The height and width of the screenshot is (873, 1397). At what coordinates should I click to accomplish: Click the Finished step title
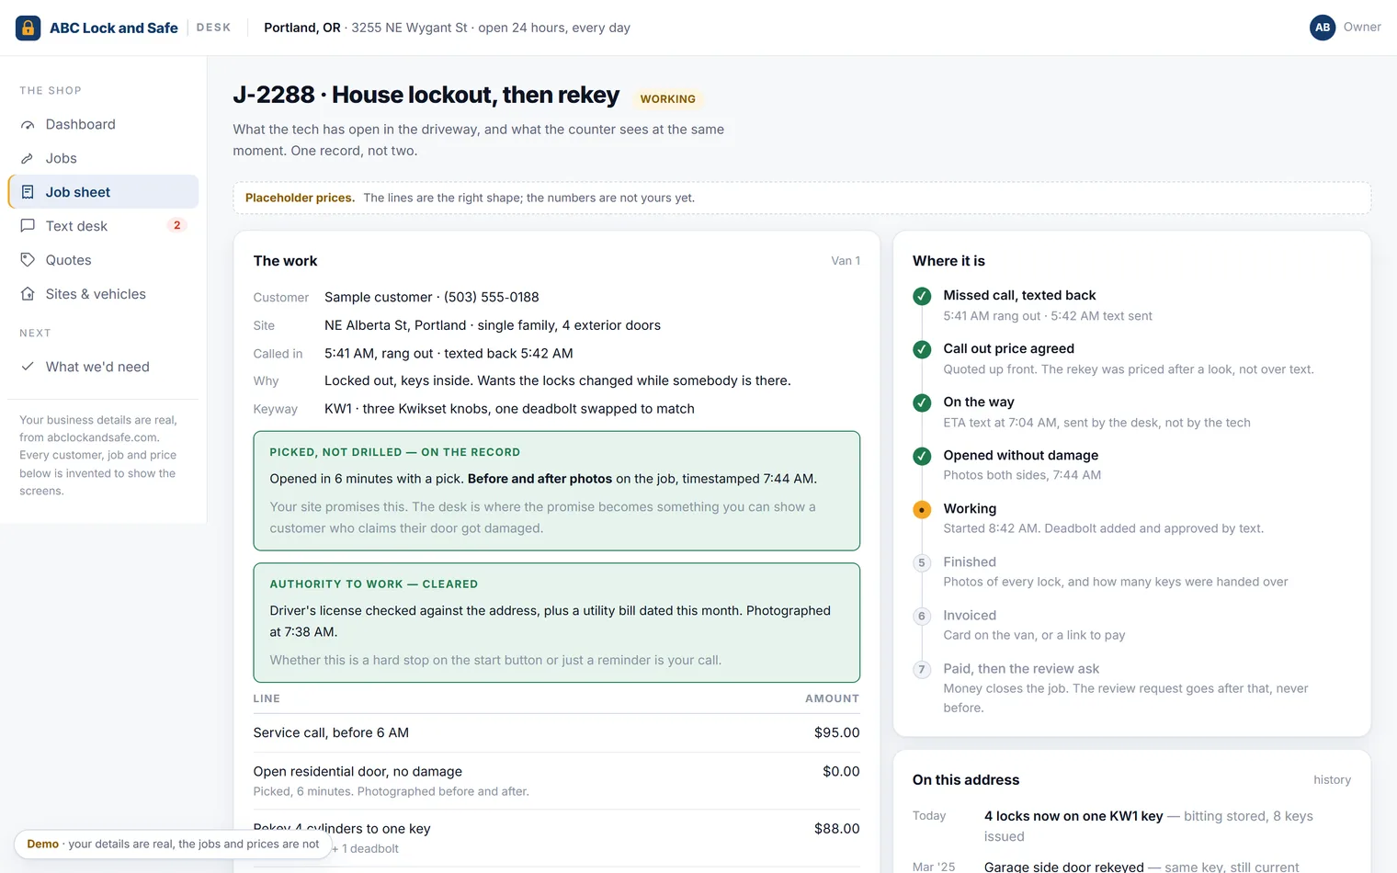click(x=970, y=561)
